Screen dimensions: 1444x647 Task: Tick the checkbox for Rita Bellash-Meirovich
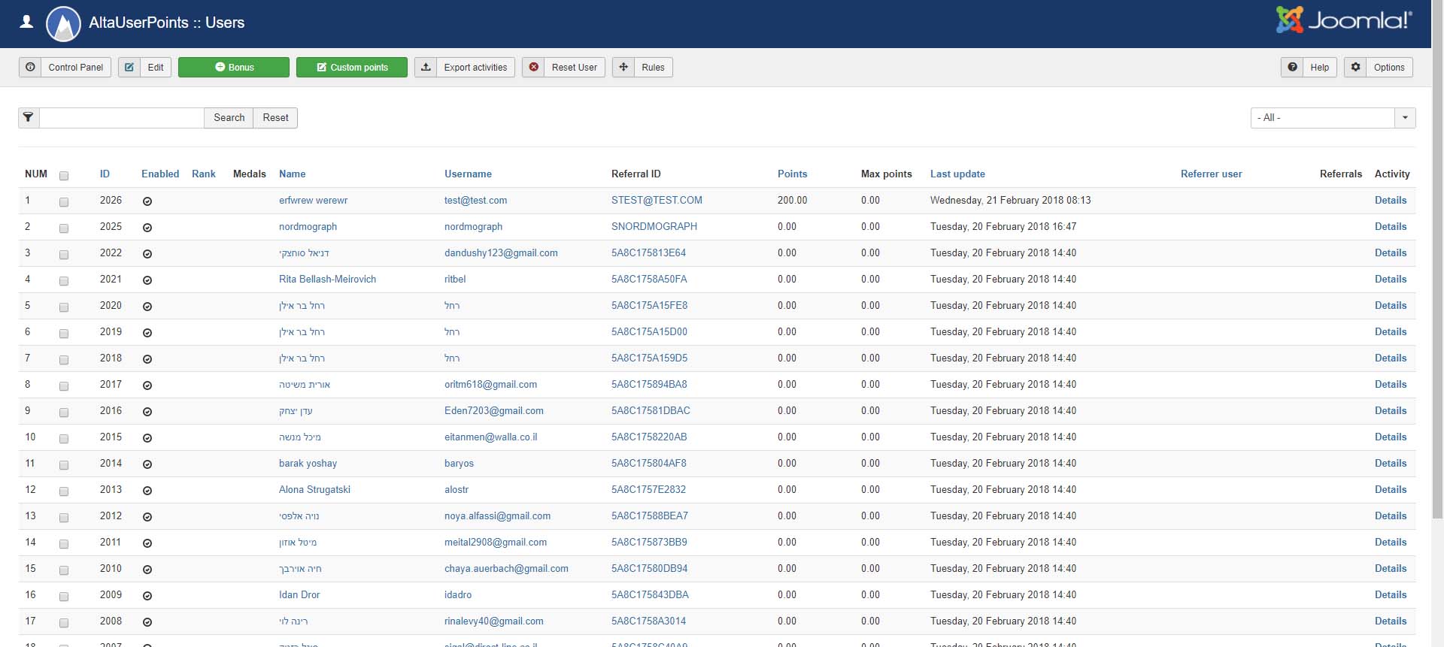coord(64,280)
